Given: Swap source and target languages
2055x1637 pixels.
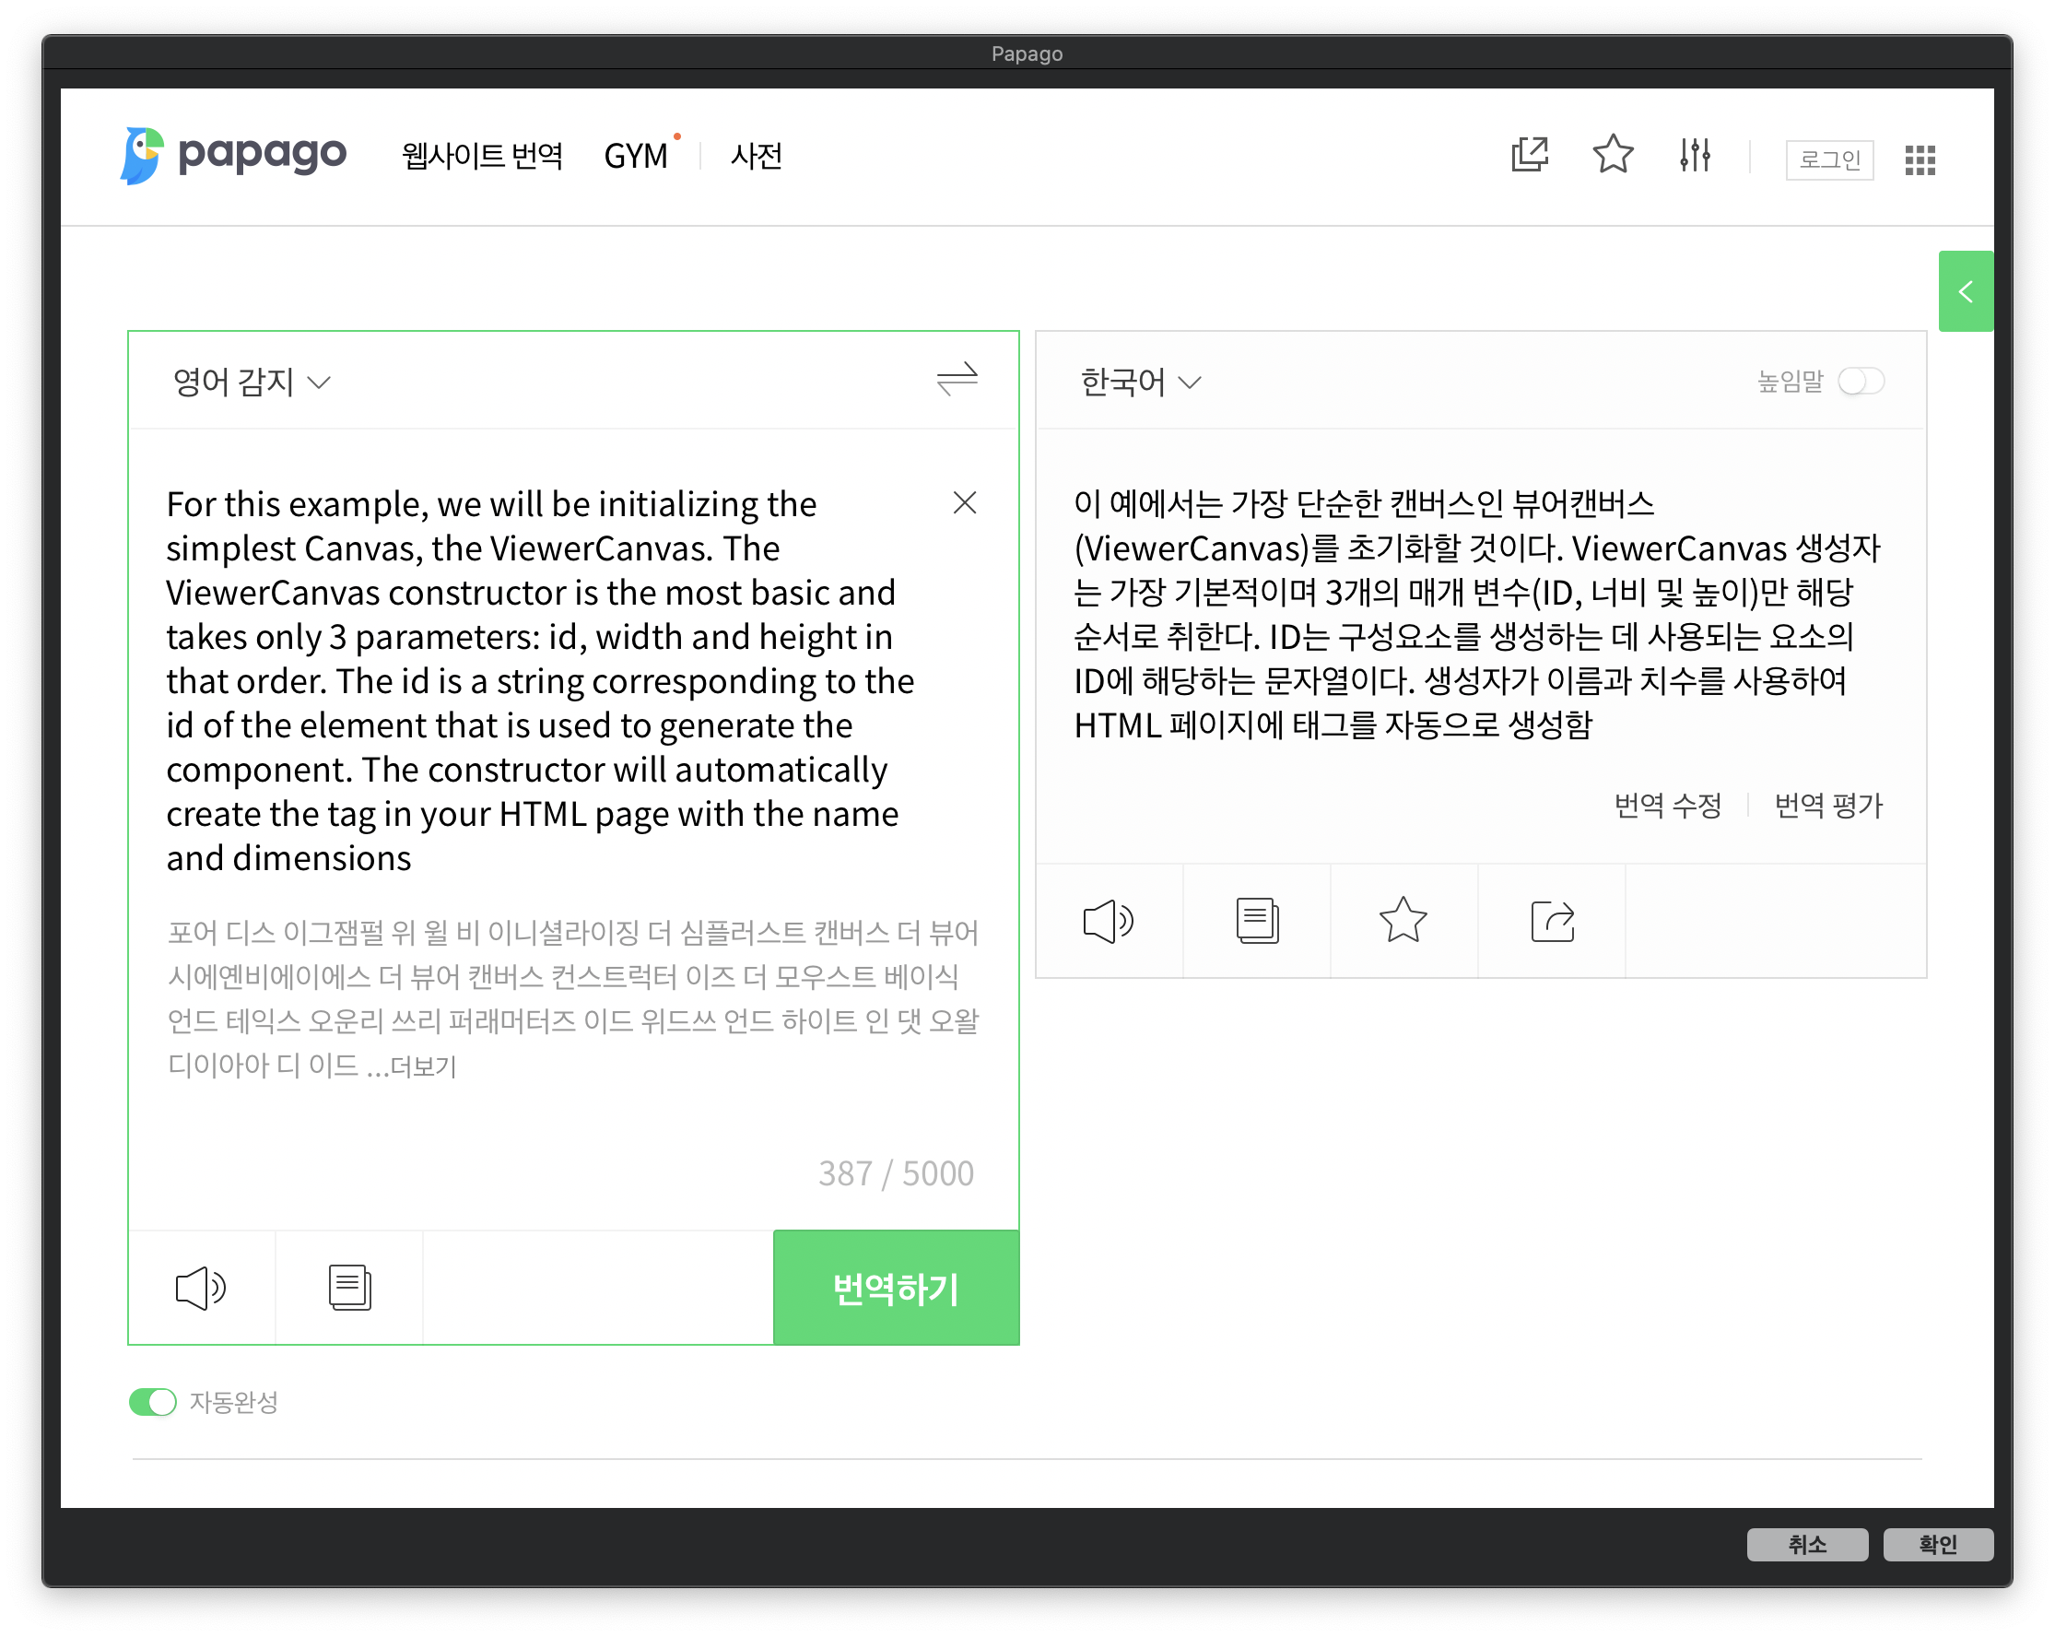Looking at the screenshot, I should click(x=956, y=380).
